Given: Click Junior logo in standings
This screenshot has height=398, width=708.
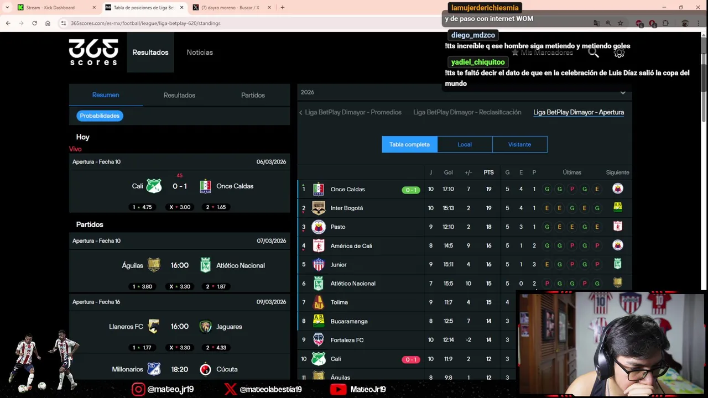Looking at the screenshot, I should coord(319,265).
